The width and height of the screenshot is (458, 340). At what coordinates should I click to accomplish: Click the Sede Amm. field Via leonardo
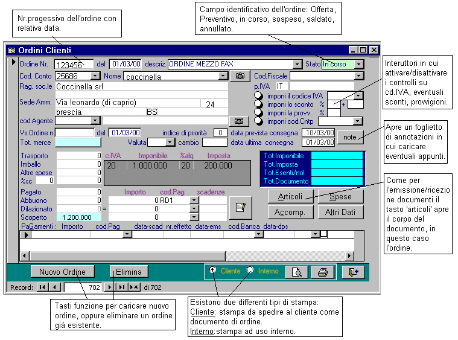128,103
